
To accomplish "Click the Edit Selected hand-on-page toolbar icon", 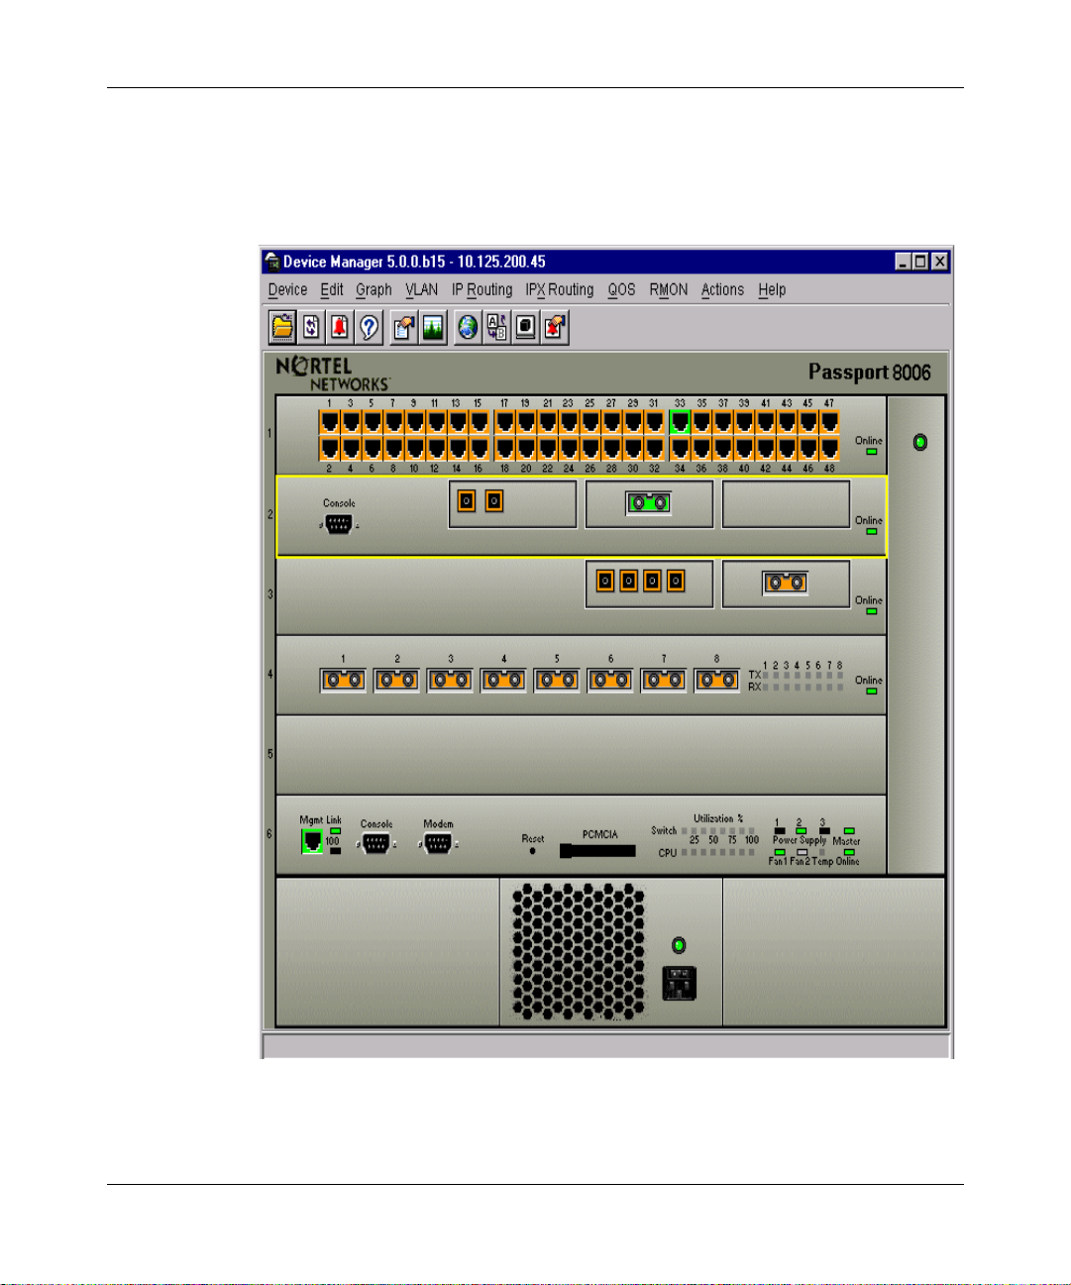I will 403,327.
